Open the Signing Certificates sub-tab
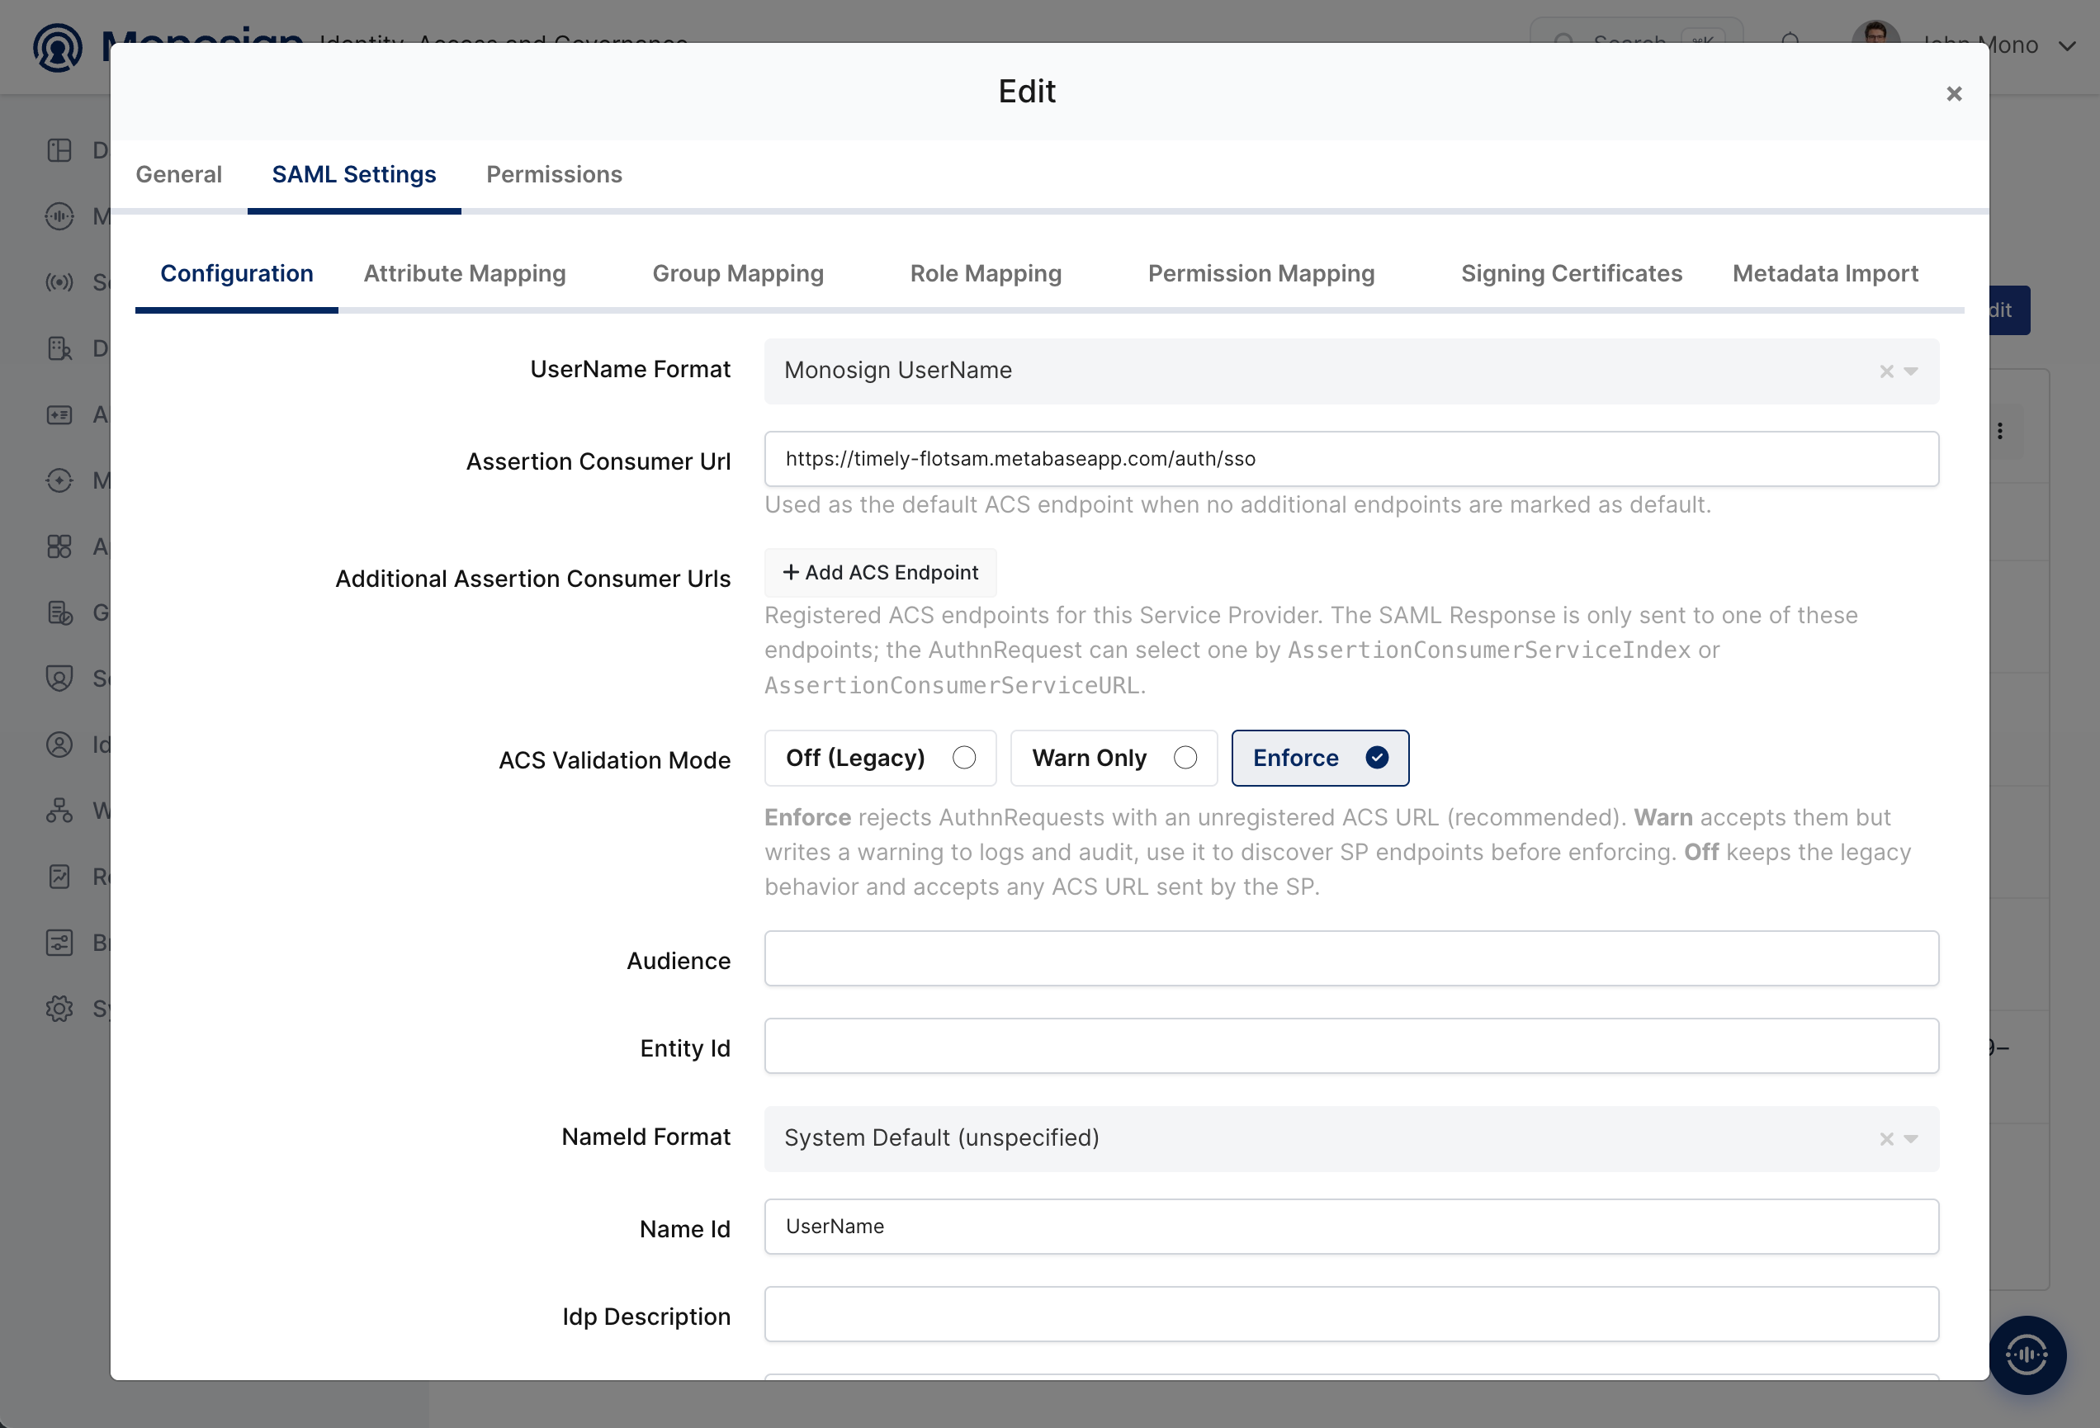The image size is (2100, 1428). point(1572,274)
